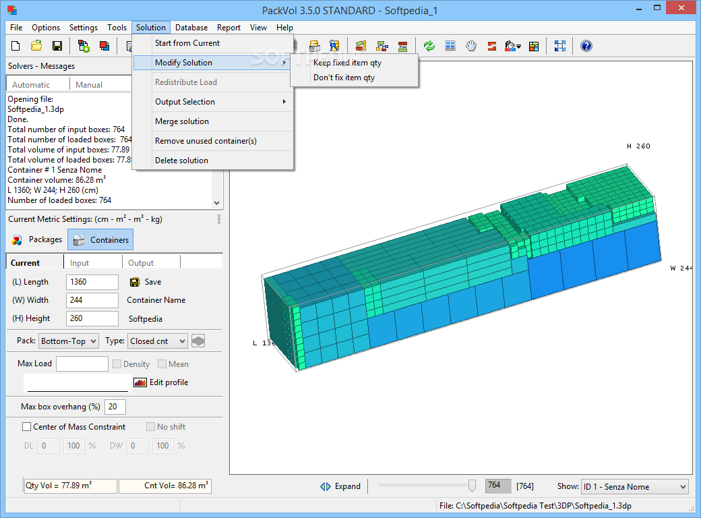This screenshot has width=701, height=518.
Task: Switch to the Automatic solver tab
Action: [x=31, y=84]
